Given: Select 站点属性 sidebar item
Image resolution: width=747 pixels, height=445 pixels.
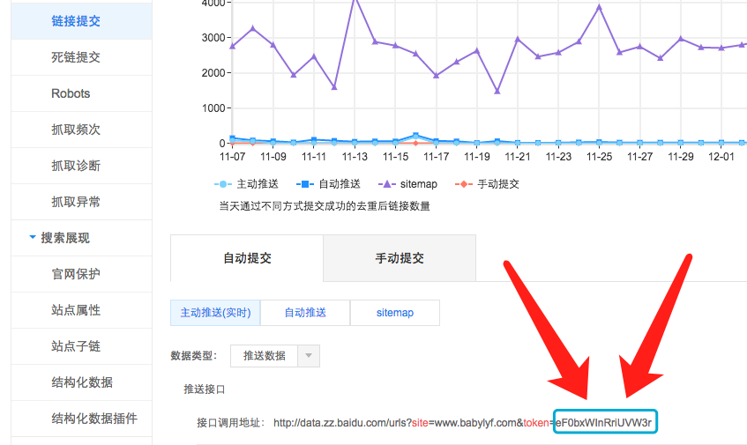Looking at the screenshot, I should tap(76, 310).
